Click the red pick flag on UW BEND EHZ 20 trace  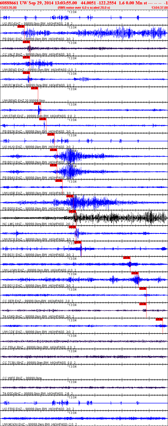click(35, 88)
